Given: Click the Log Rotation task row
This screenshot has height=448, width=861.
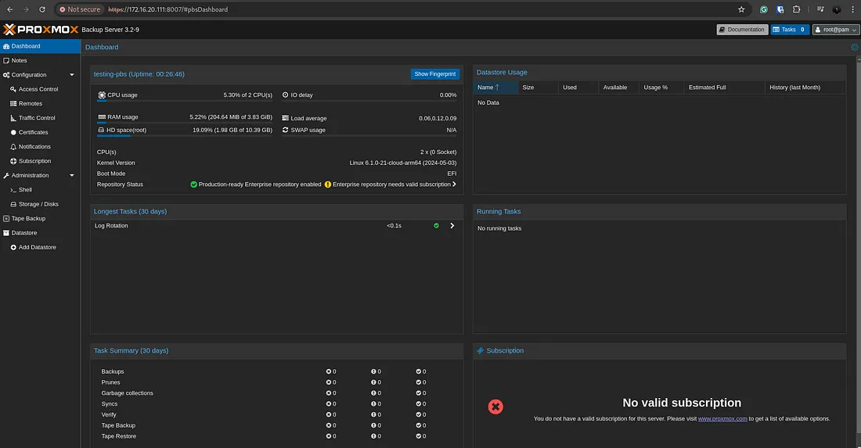Looking at the screenshot, I should [277, 225].
